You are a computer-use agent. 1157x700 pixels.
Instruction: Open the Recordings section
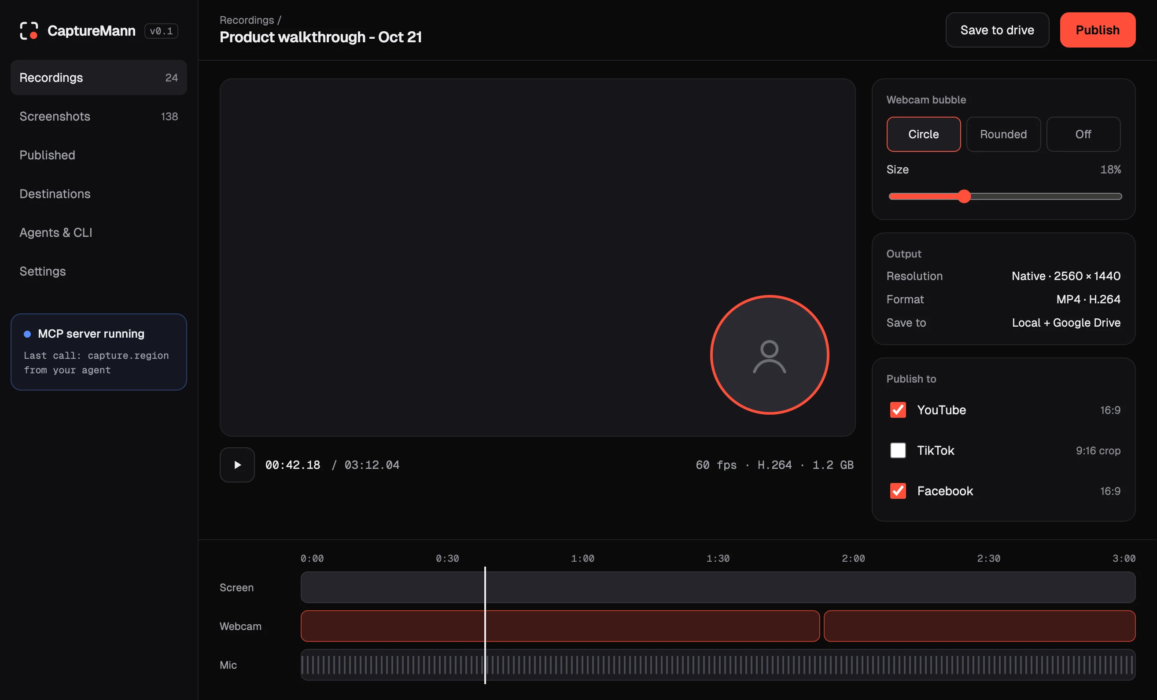(99, 77)
